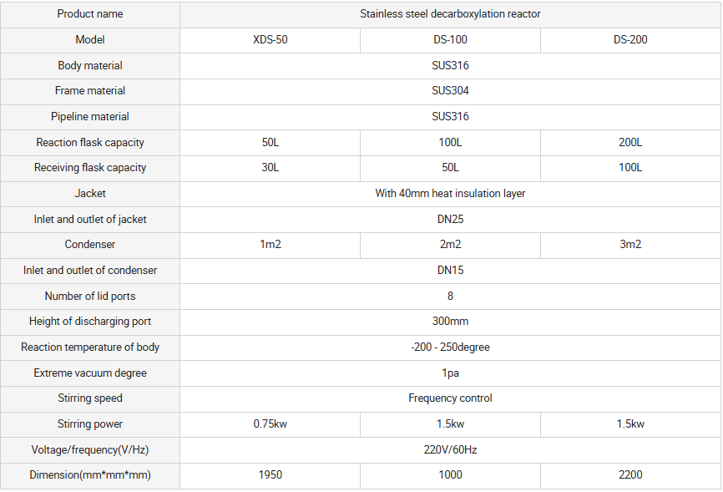Select the 200L reaction flask capacity cell
The width and height of the screenshot is (723, 492).
[630, 142]
